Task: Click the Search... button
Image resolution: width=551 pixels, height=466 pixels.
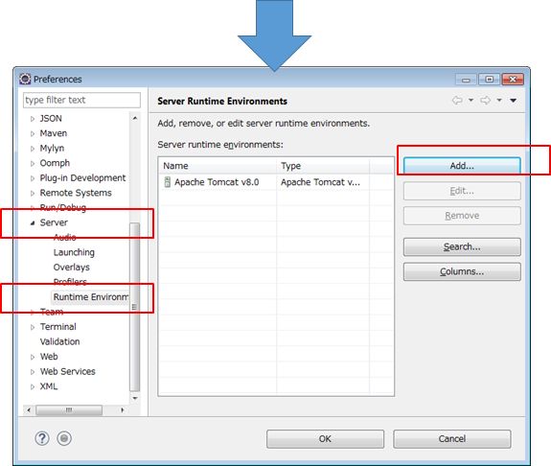Action: [462, 246]
